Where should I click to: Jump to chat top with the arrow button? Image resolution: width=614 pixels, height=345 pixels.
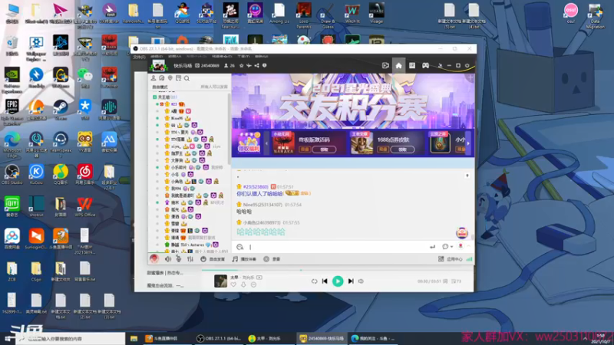click(x=467, y=176)
